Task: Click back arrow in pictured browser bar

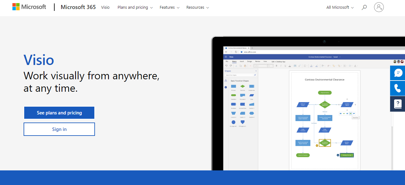Action: pos(226,52)
